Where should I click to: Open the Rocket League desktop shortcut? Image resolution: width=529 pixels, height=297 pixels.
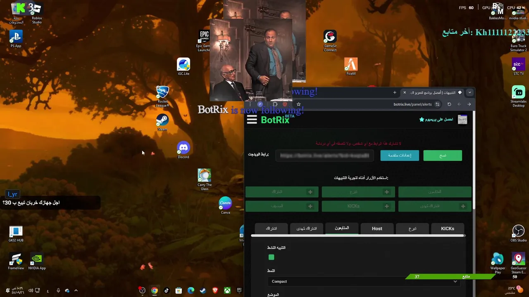coord(162,97)
